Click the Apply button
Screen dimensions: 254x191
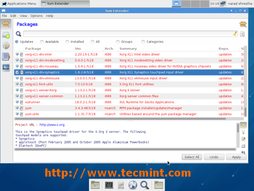pos(236,157)
